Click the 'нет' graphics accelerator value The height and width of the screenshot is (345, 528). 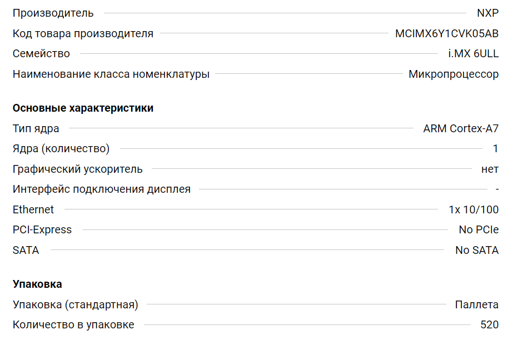point(490,169)
